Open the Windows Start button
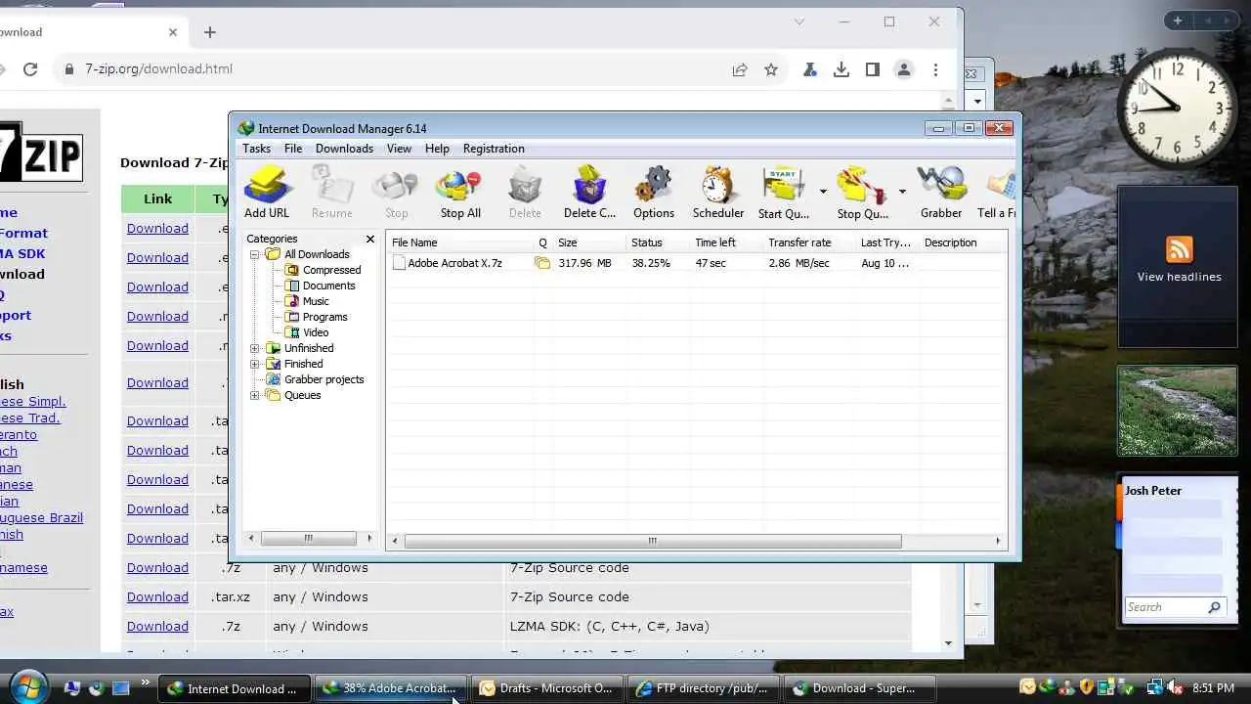The image size is (1251, 704). (x=29, y=685)
